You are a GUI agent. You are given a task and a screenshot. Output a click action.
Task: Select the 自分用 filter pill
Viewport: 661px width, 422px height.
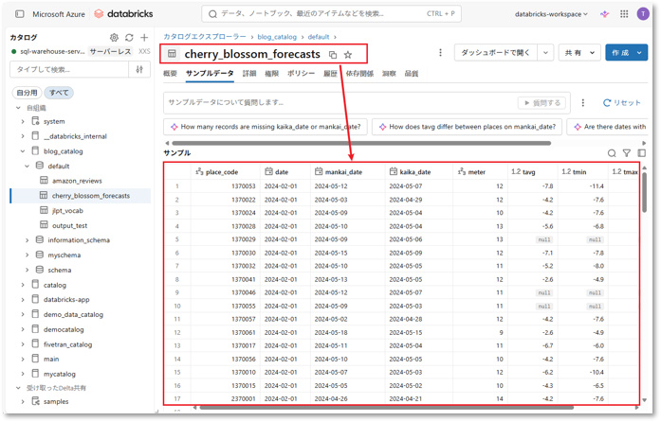[27, 93]
